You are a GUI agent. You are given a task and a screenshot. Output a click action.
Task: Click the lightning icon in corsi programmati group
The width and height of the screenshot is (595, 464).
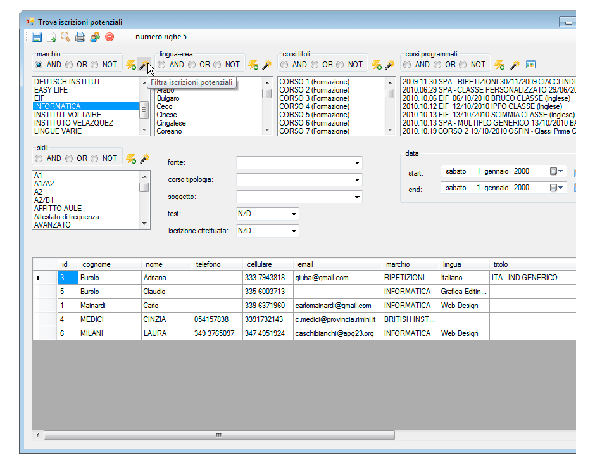click(x=499, y=65)
